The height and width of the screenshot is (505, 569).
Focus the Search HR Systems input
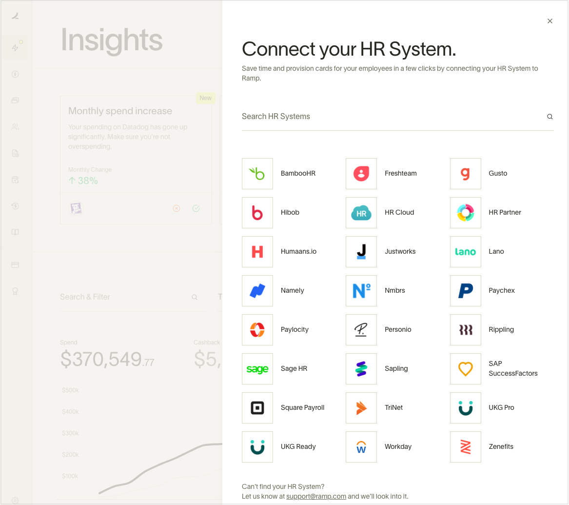pos(398,117)
